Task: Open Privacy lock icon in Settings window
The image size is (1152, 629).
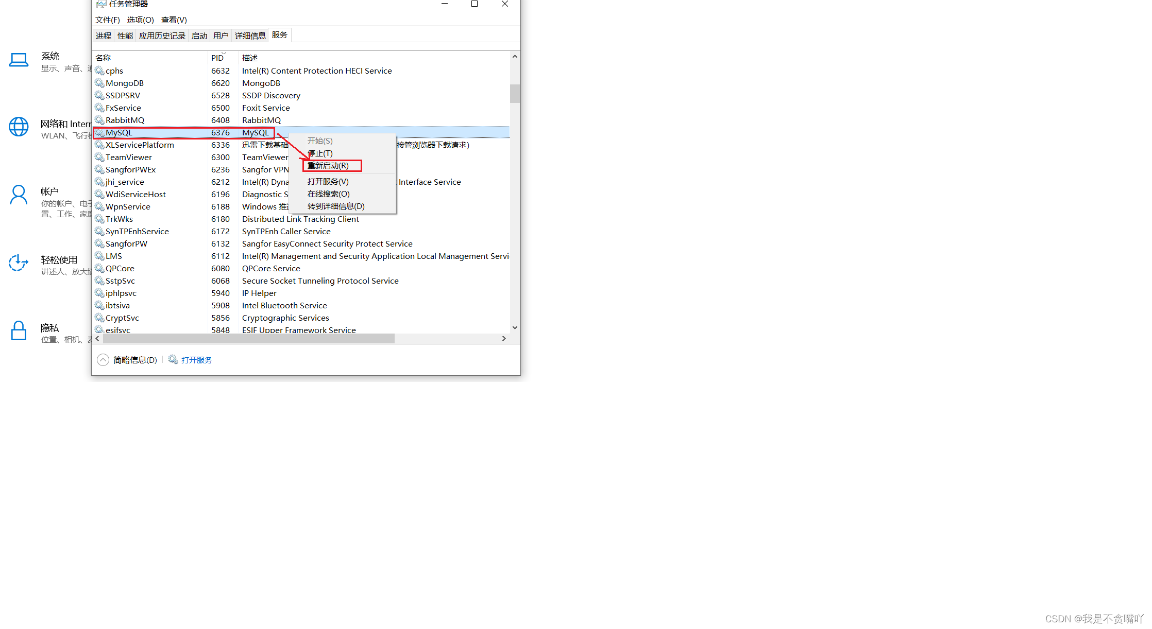Action: click(19, 330)
